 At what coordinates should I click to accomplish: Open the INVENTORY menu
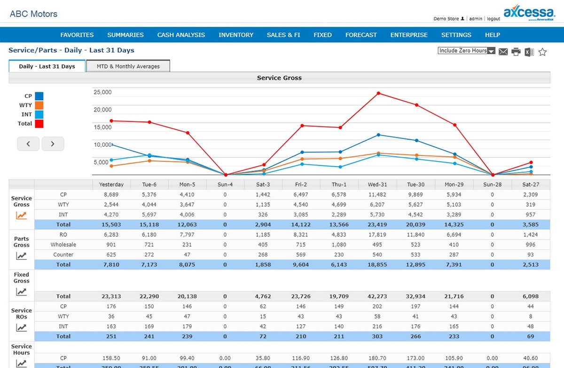click(236, 35)
